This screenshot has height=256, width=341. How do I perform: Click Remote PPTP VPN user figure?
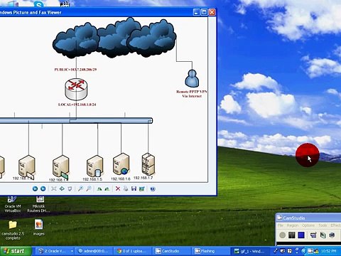pos(192,78)
